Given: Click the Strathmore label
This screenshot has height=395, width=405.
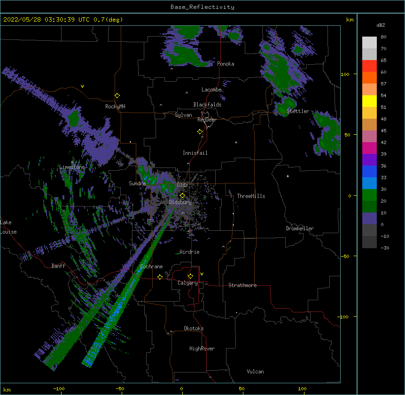Looking at the screenshot, I should (x=242, y=285).
